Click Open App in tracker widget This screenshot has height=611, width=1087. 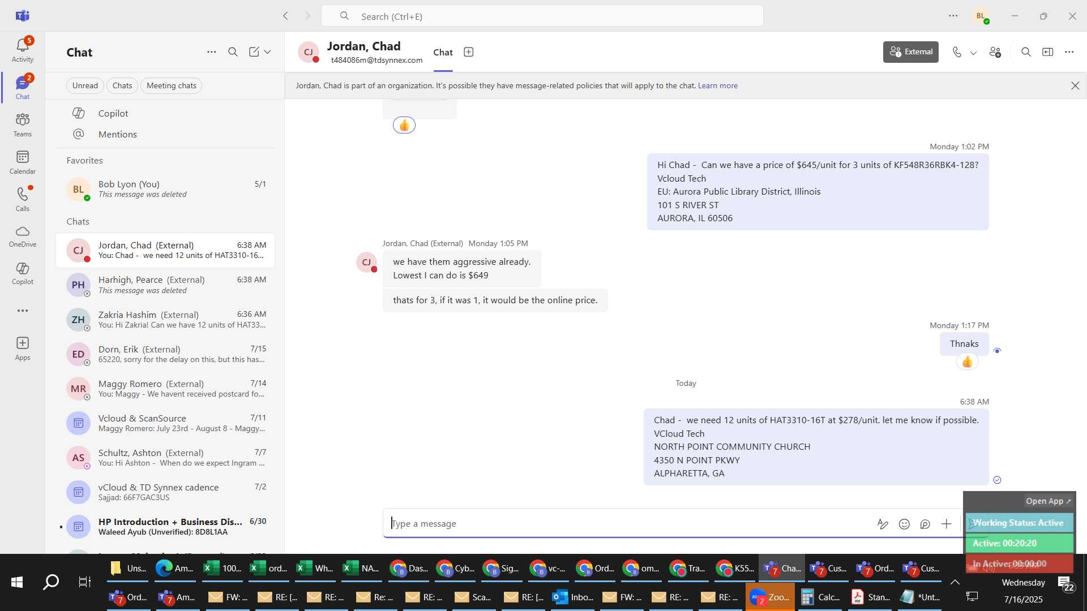1048,501
